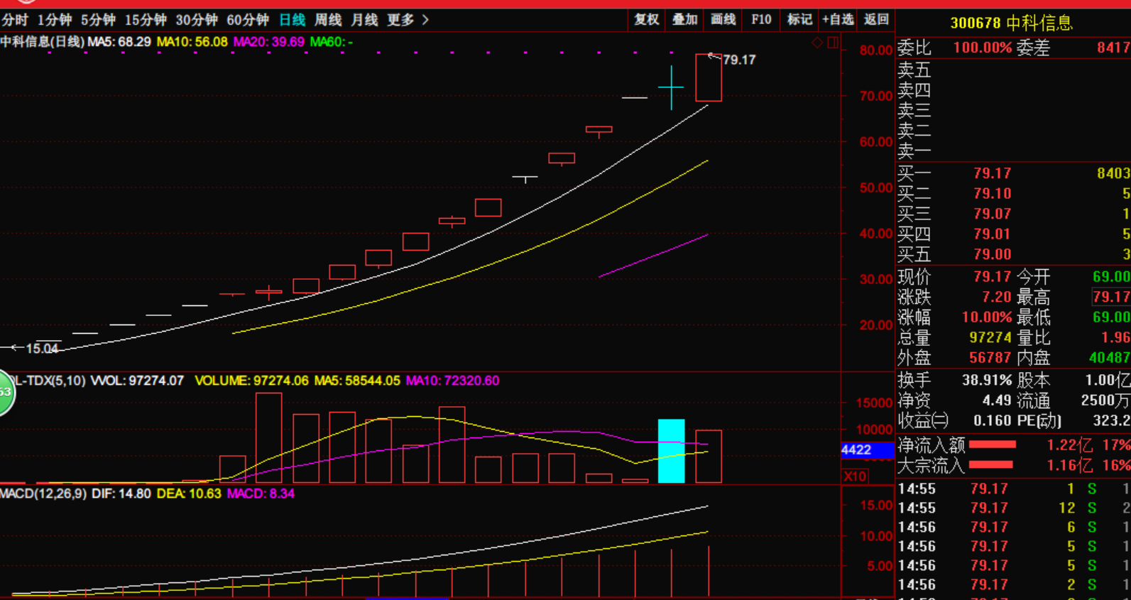The image size is (1131, 600).
Task: Expand the 更多 more periods menu
Action: point(408,20)
